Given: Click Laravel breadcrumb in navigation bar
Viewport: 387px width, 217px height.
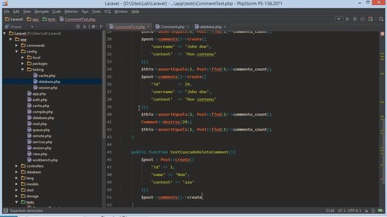Looking at the screenshot, I should click(14, 19).
